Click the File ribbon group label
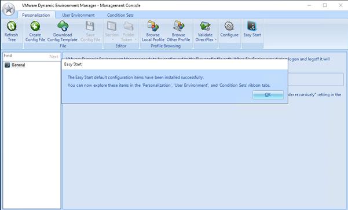 pos(63,46)
